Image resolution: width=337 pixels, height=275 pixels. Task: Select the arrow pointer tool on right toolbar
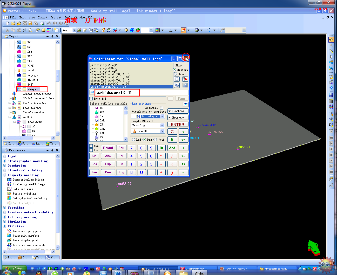click(x=331, y=57)
